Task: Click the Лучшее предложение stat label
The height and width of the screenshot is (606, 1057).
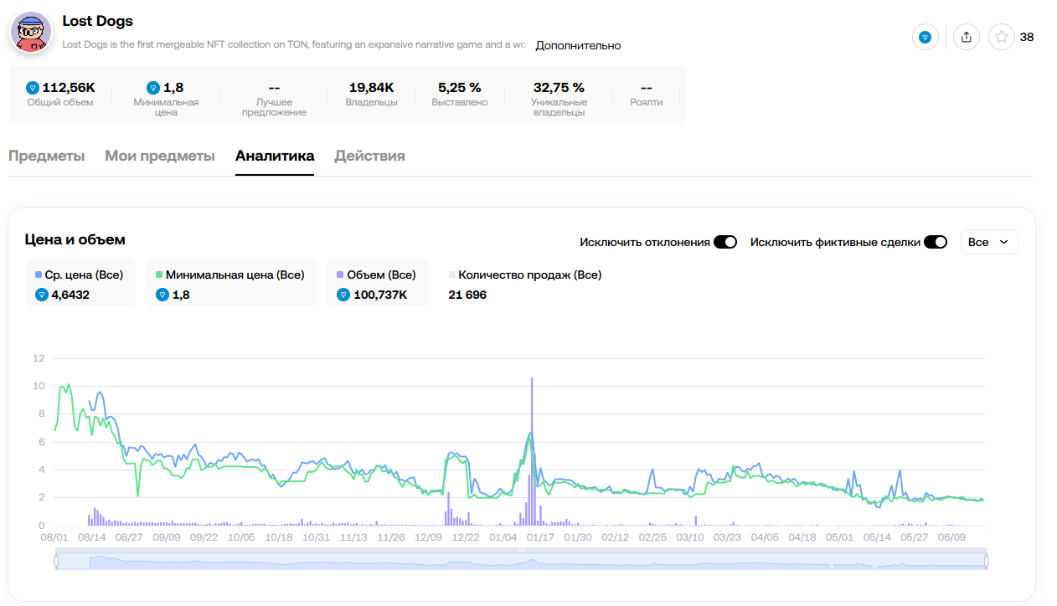Action: coord(274,107)
